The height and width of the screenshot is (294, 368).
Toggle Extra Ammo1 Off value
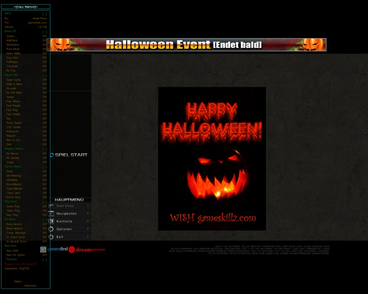(x=45, y=224)
